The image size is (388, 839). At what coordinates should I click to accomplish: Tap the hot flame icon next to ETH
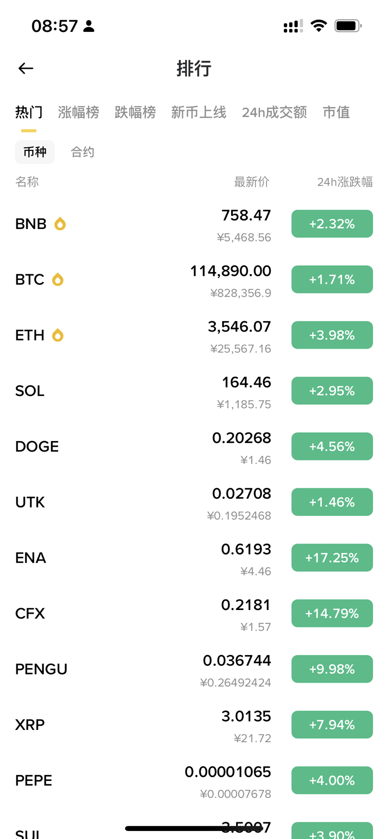pyautogui.click(x=58, y=335)
